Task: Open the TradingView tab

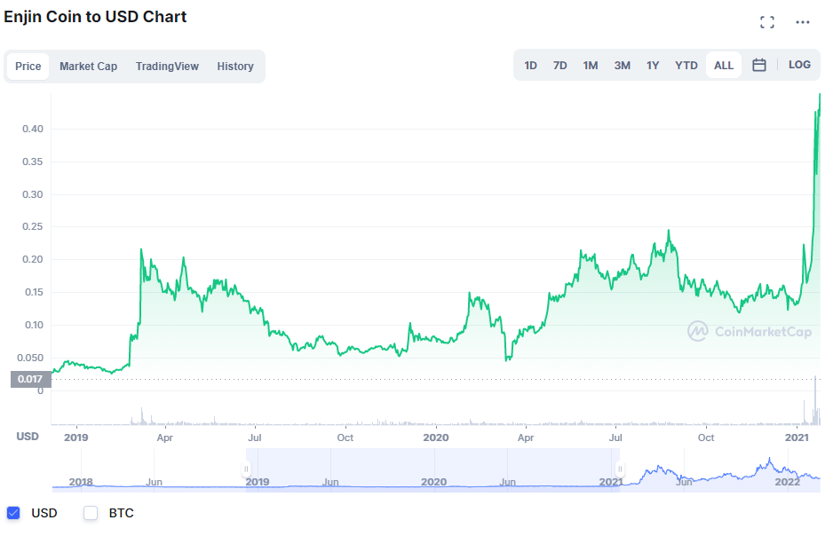Action: (167, 66)
